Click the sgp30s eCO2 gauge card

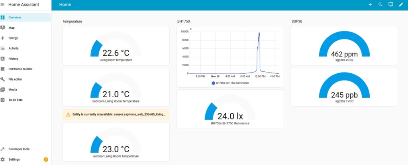click(x=344, y=46)
